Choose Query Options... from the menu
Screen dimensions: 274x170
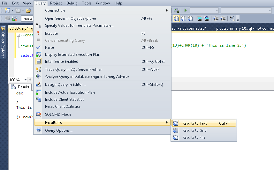[x=58, y=130]
